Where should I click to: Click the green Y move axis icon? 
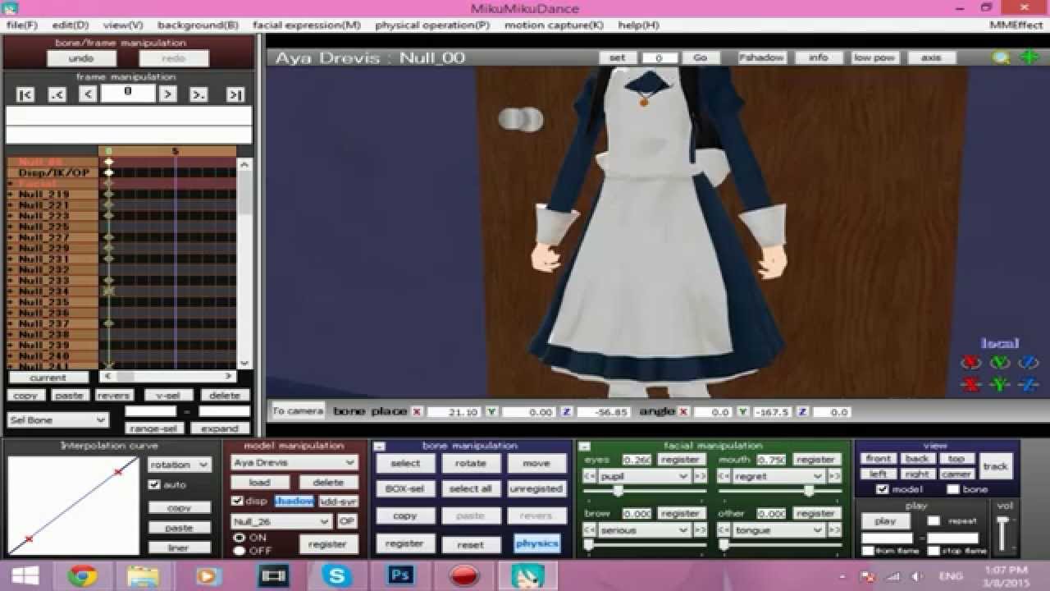point(999,384)
